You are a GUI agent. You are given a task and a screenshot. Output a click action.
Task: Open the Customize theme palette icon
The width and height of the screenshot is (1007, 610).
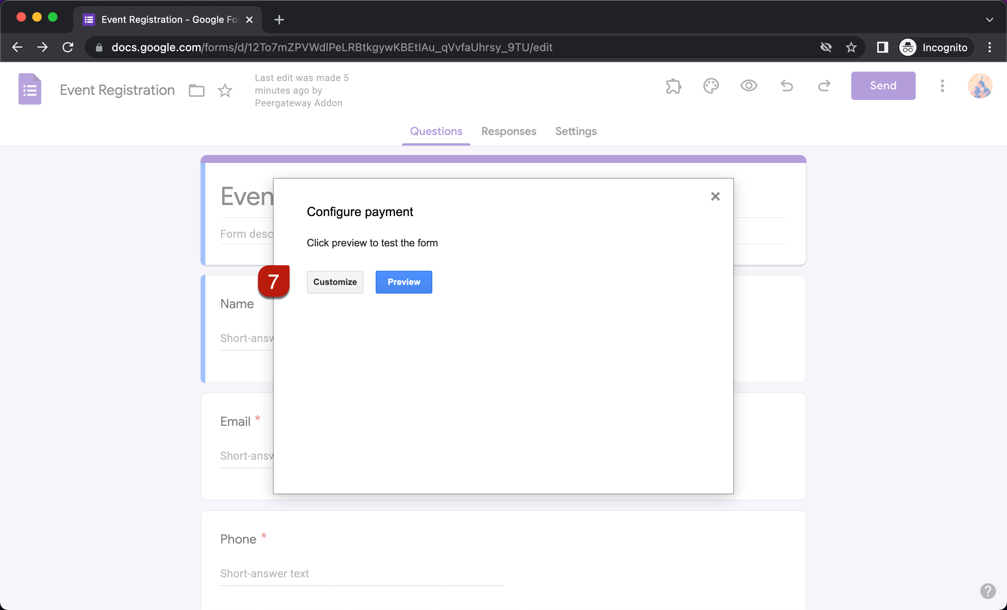tap(711, 86)
